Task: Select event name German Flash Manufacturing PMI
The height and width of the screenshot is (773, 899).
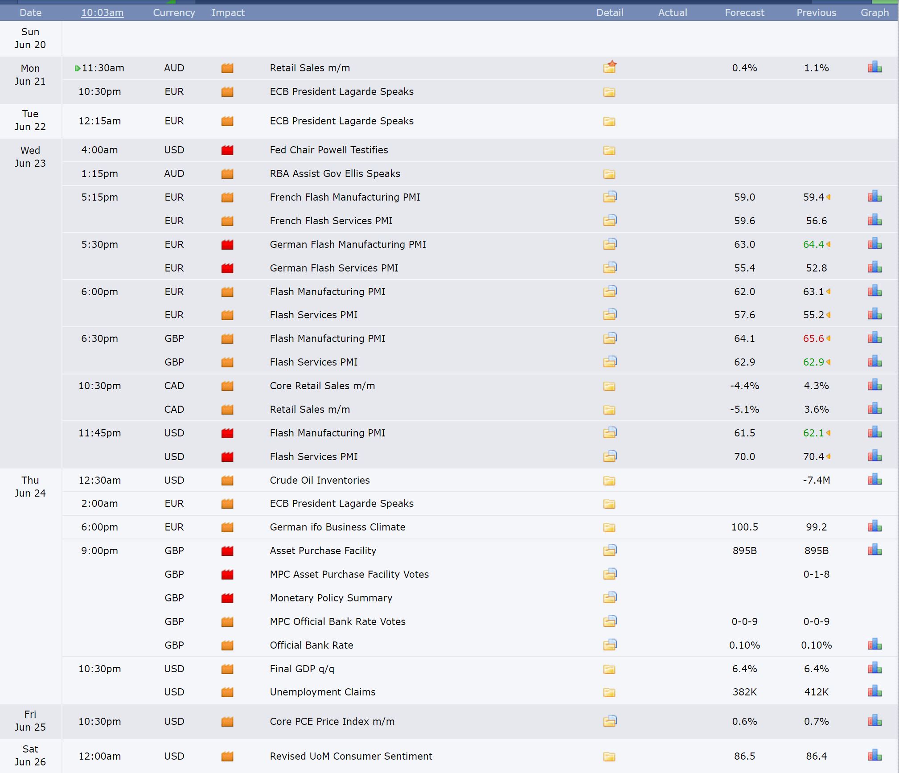Action: (348, 244)
